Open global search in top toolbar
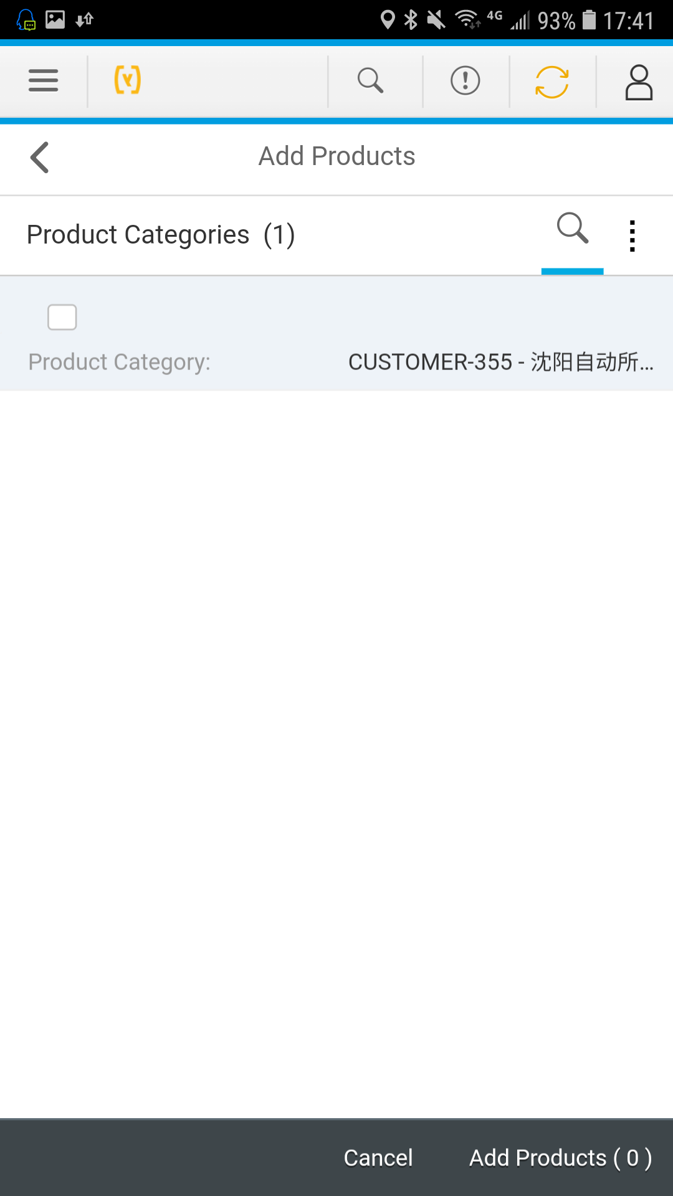 click(370, 81)
